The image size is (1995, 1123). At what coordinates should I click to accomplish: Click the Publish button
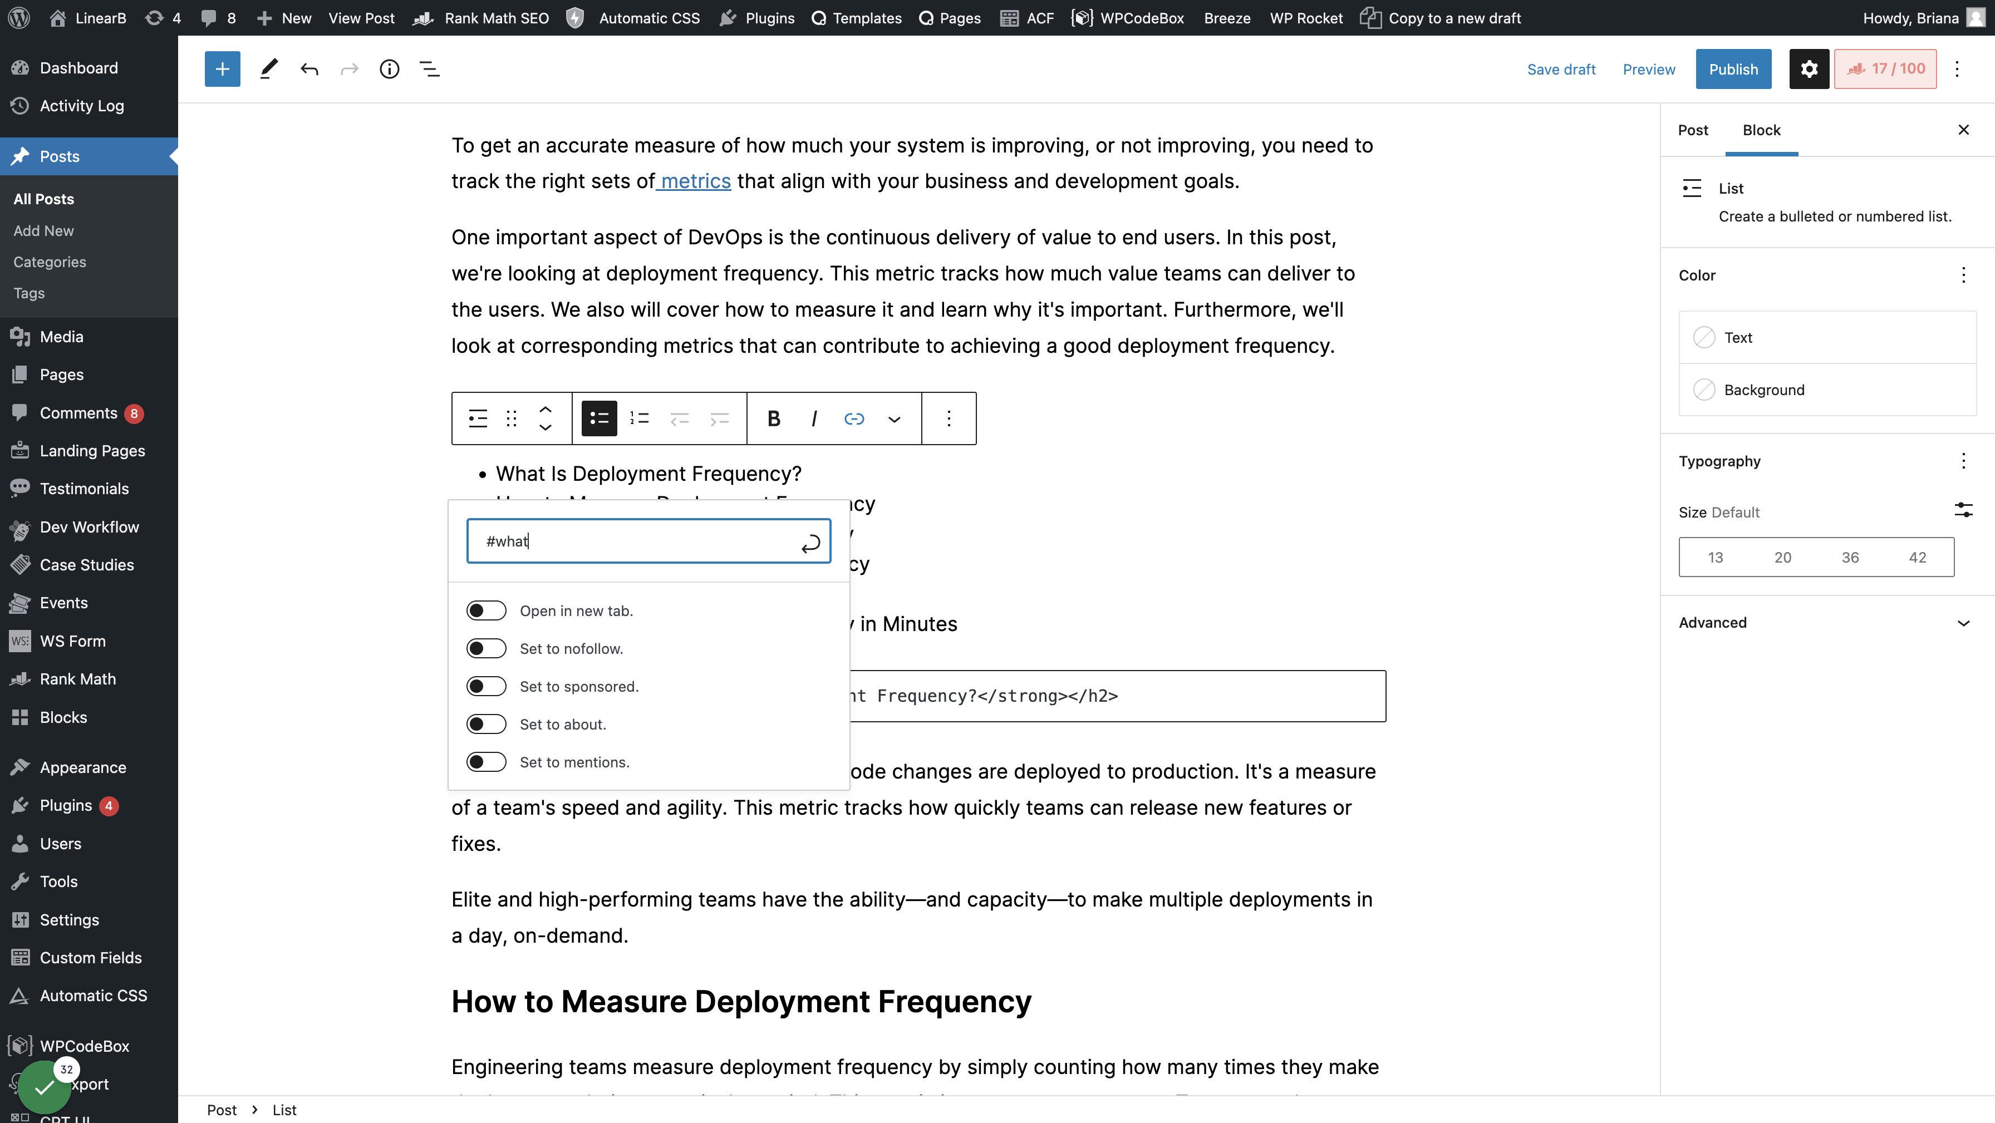pos(1733,69)
